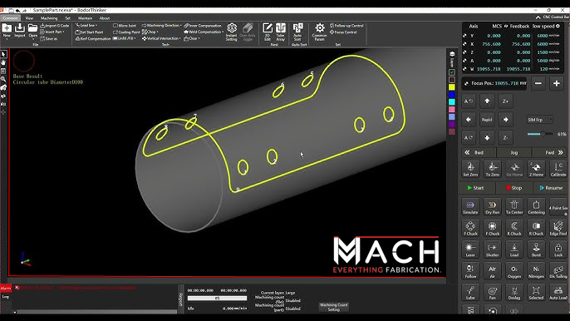Viewport: 570px width, 321px height.
Task: Click the focus position minus button
Action: pyautogui.click(x=538, y=83)
